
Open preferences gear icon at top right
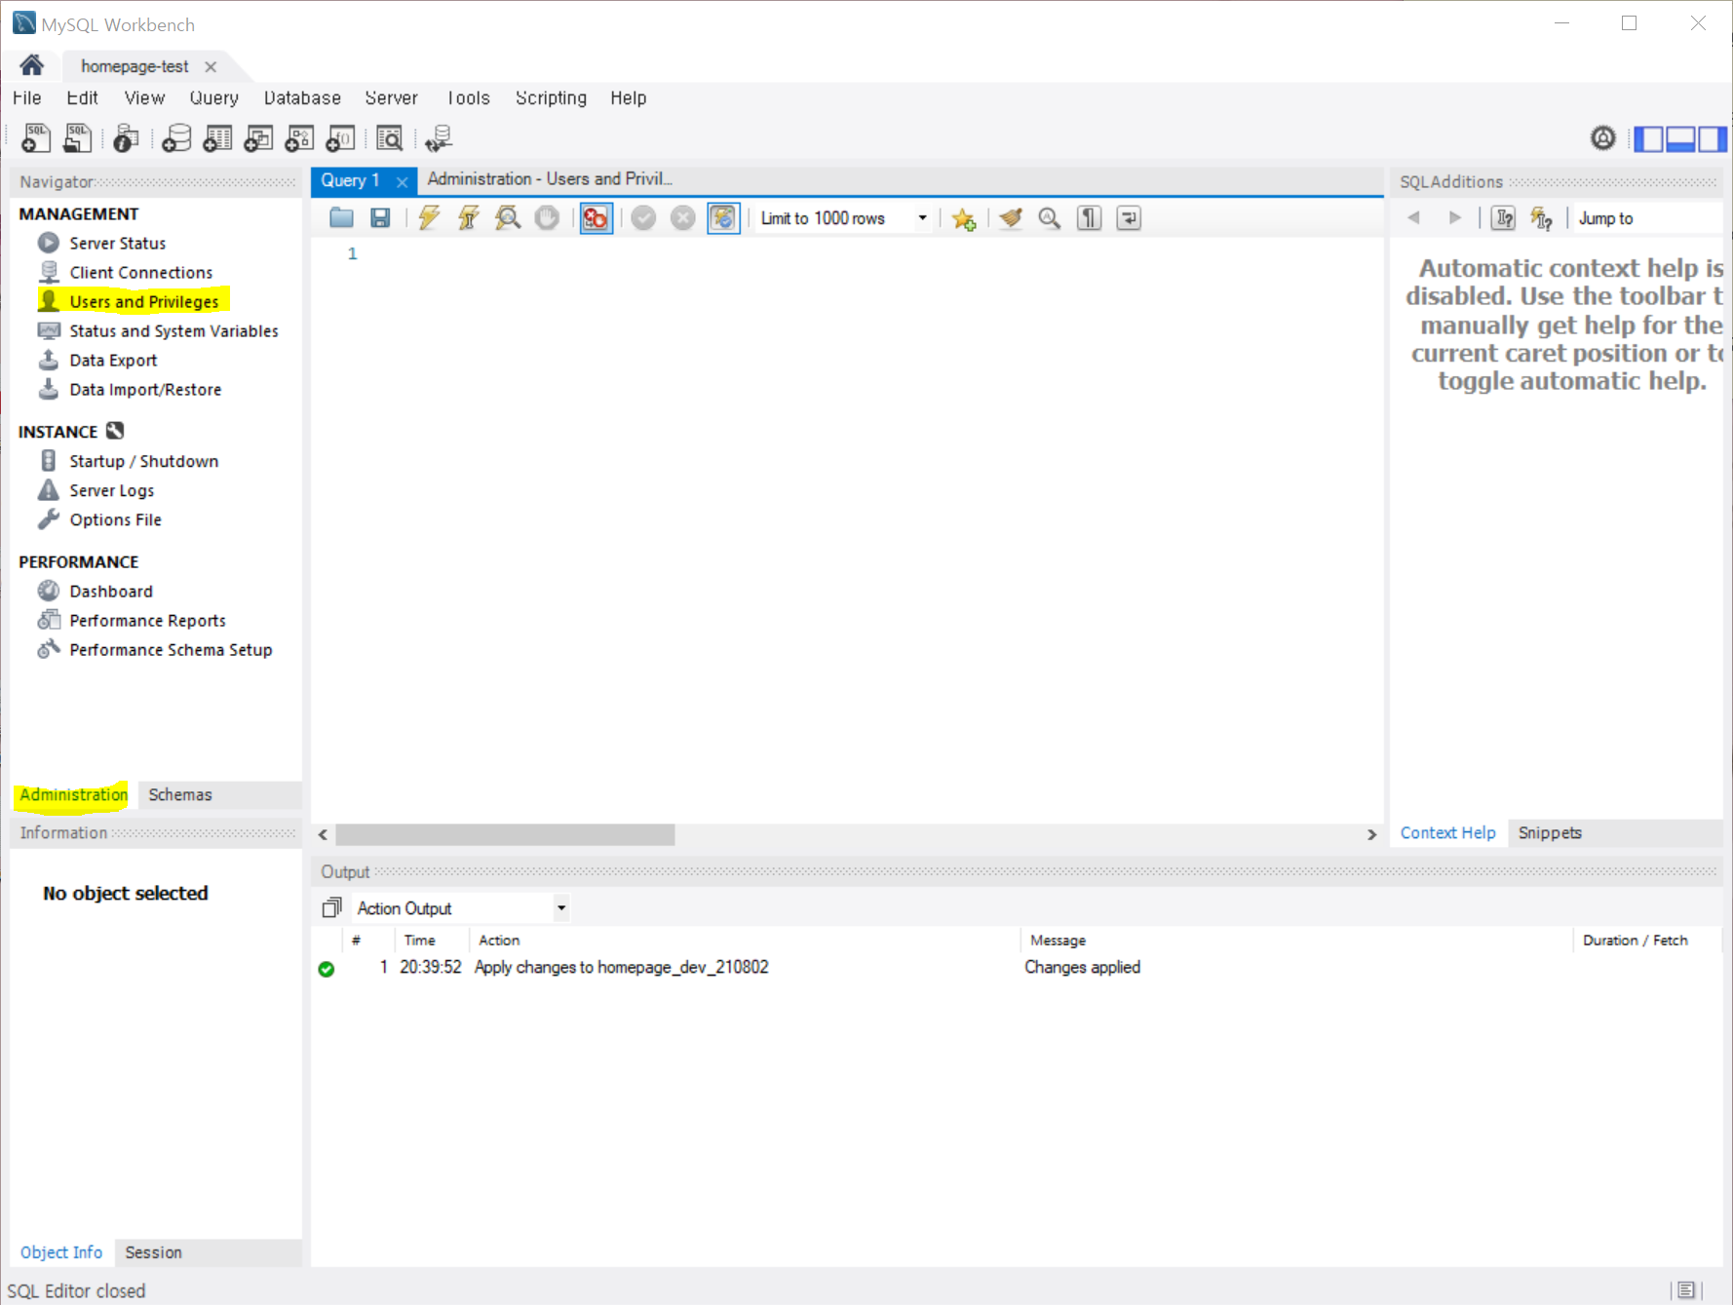1603,138
